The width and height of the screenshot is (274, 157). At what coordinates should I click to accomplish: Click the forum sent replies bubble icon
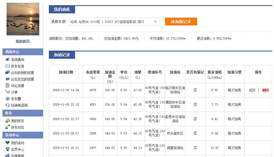pyautogui.click(x=7, y=79)
